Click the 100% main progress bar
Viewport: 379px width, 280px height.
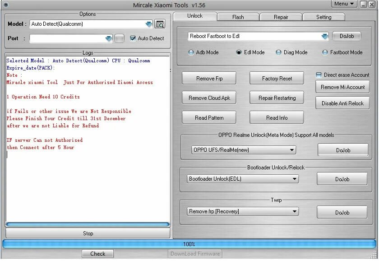[x=189, y=244]
